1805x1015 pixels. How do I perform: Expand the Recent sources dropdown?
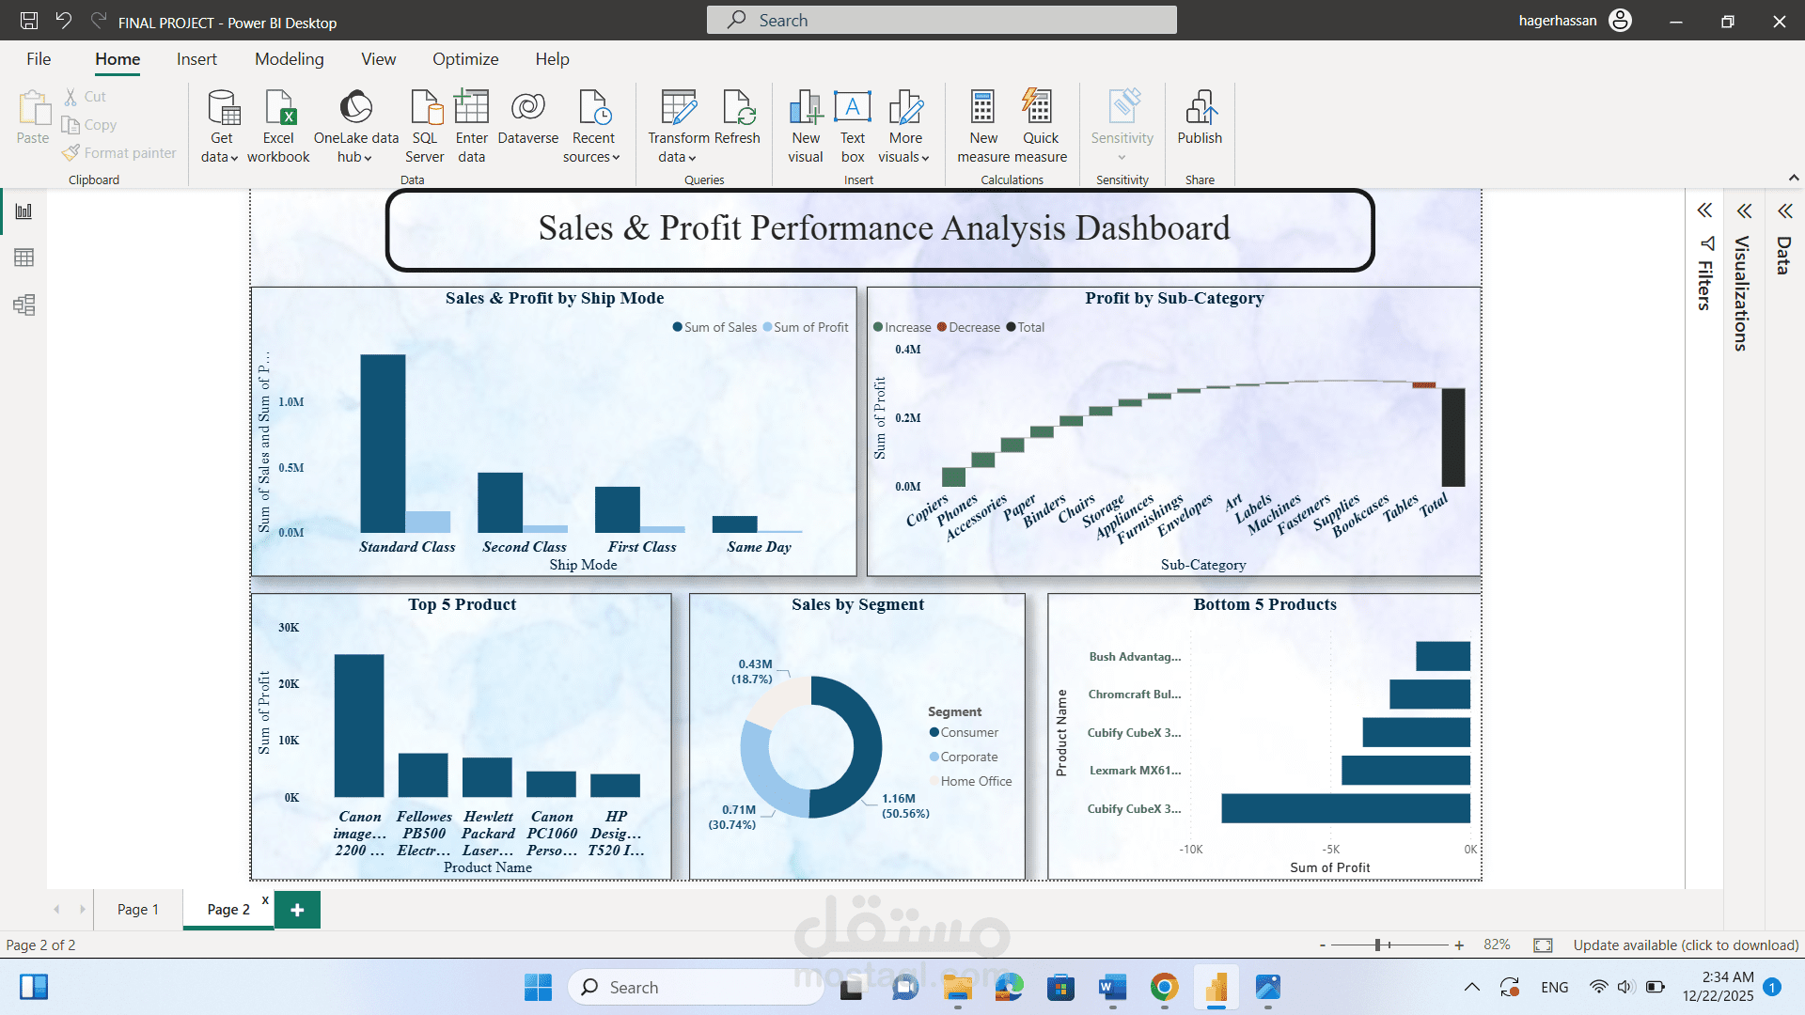point(592,132)
